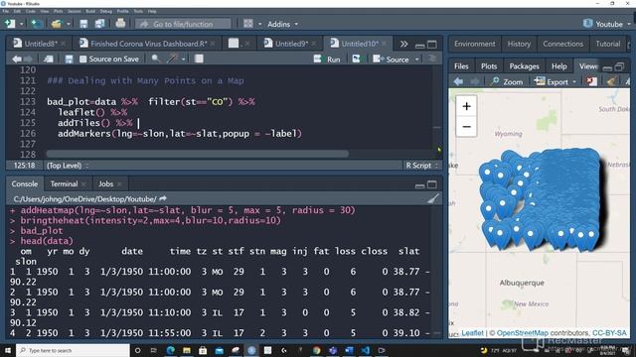This screenshot has width=636, height=357.
Task: Switch to the Jobs tab
Action: point(106,183)
